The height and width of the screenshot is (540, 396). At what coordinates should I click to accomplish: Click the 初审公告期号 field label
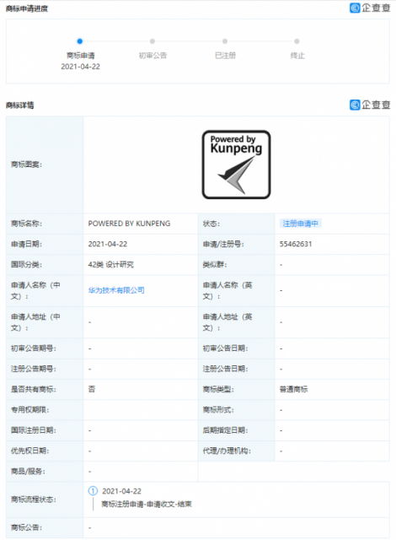pos(34,348)
